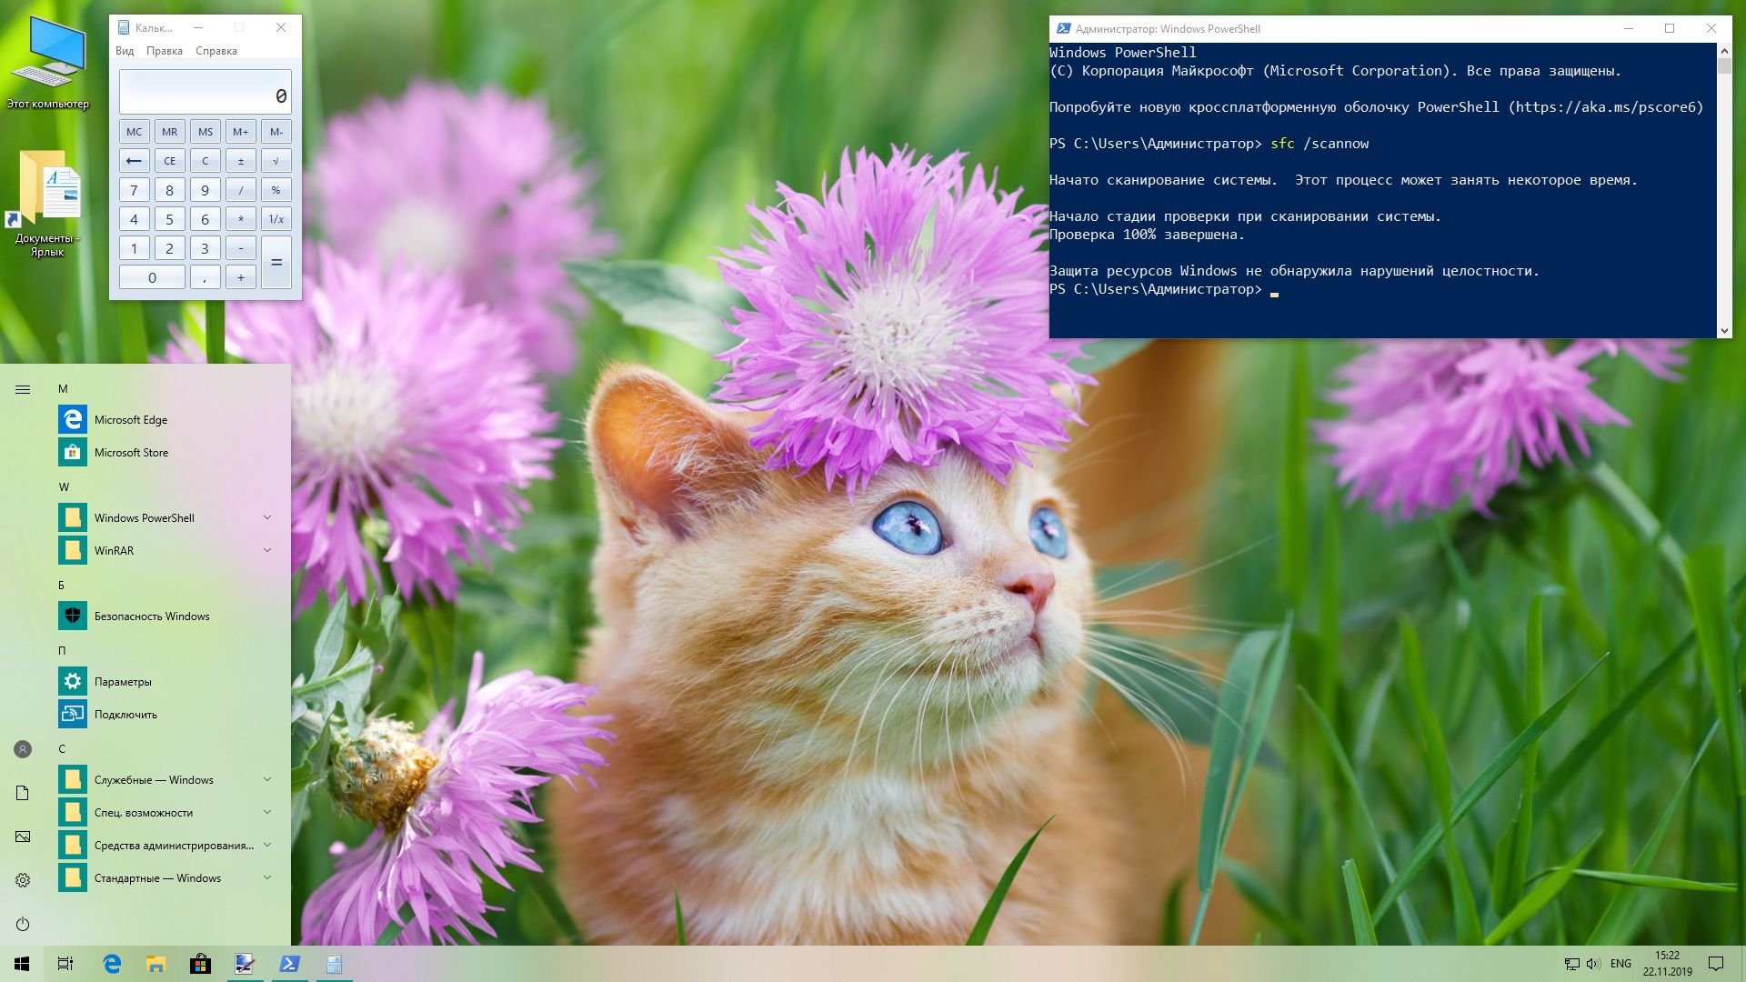Click the Start menu hamburger icon

23,389
